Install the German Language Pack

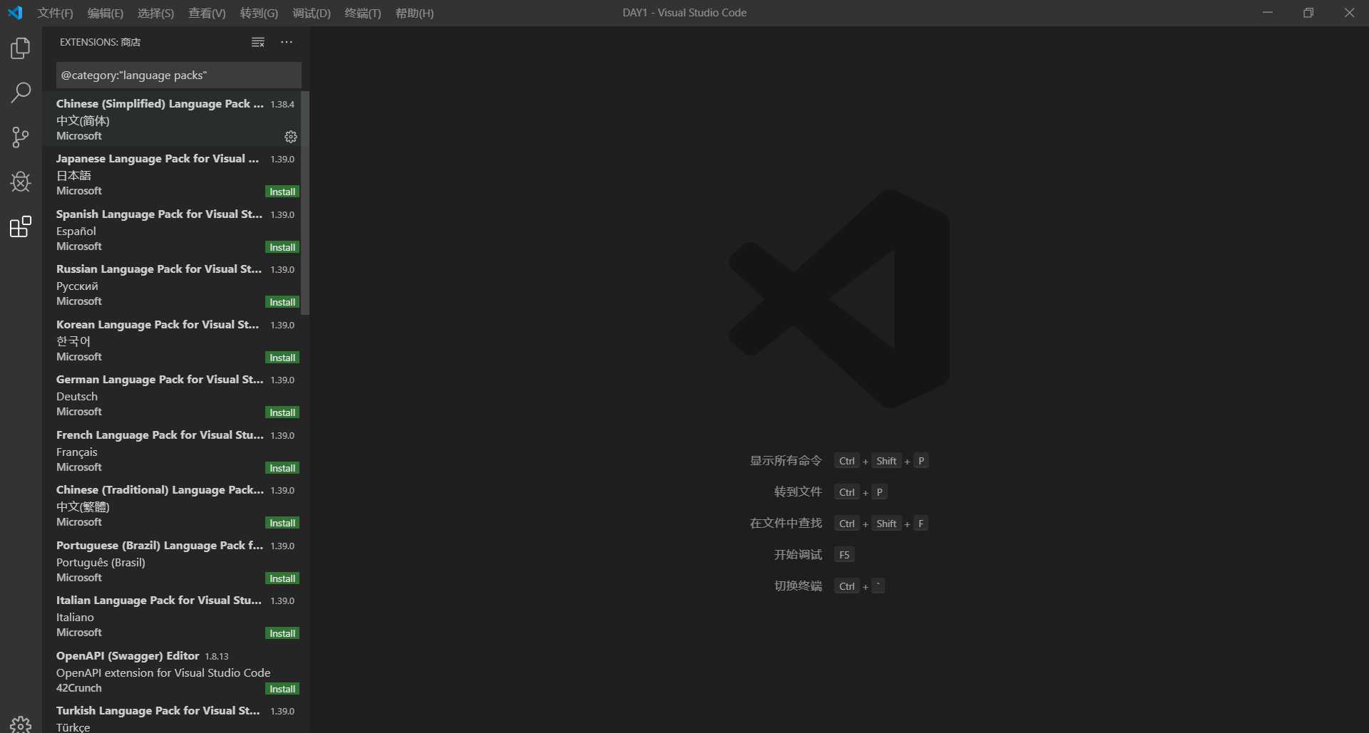point(282,412)
